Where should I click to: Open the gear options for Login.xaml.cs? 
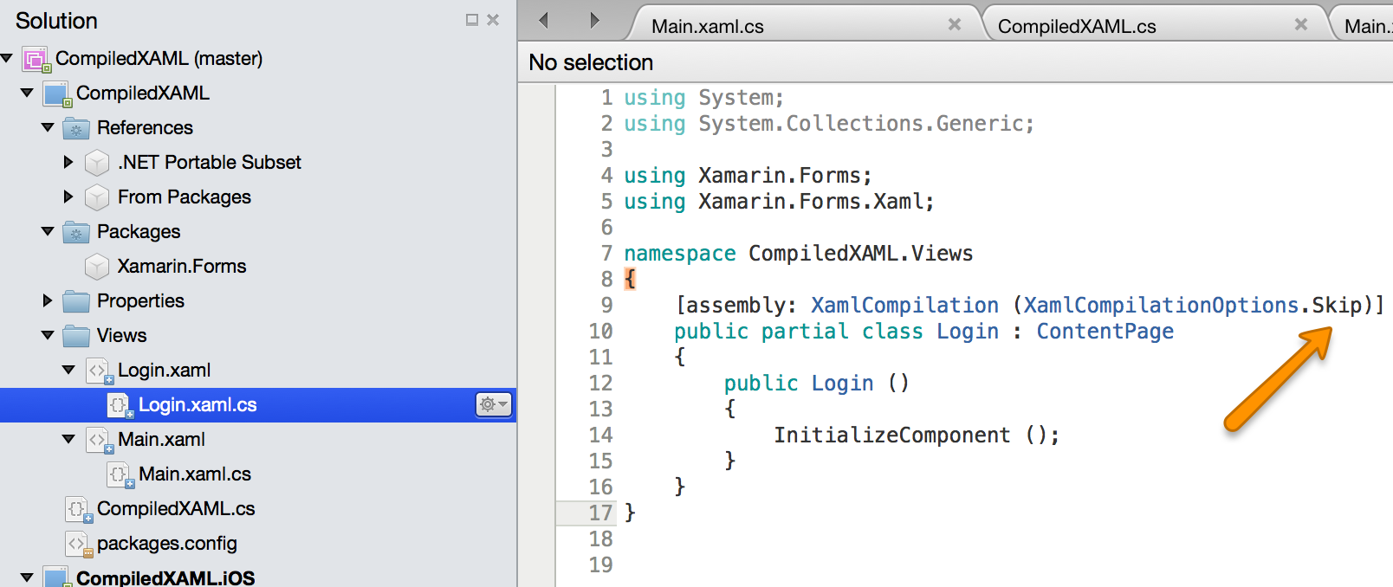pos(493,404)
